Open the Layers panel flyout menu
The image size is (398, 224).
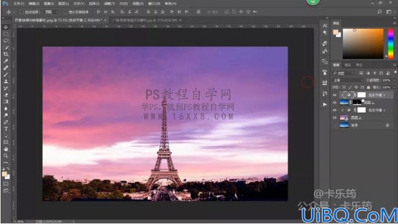(x=395, y=65)
